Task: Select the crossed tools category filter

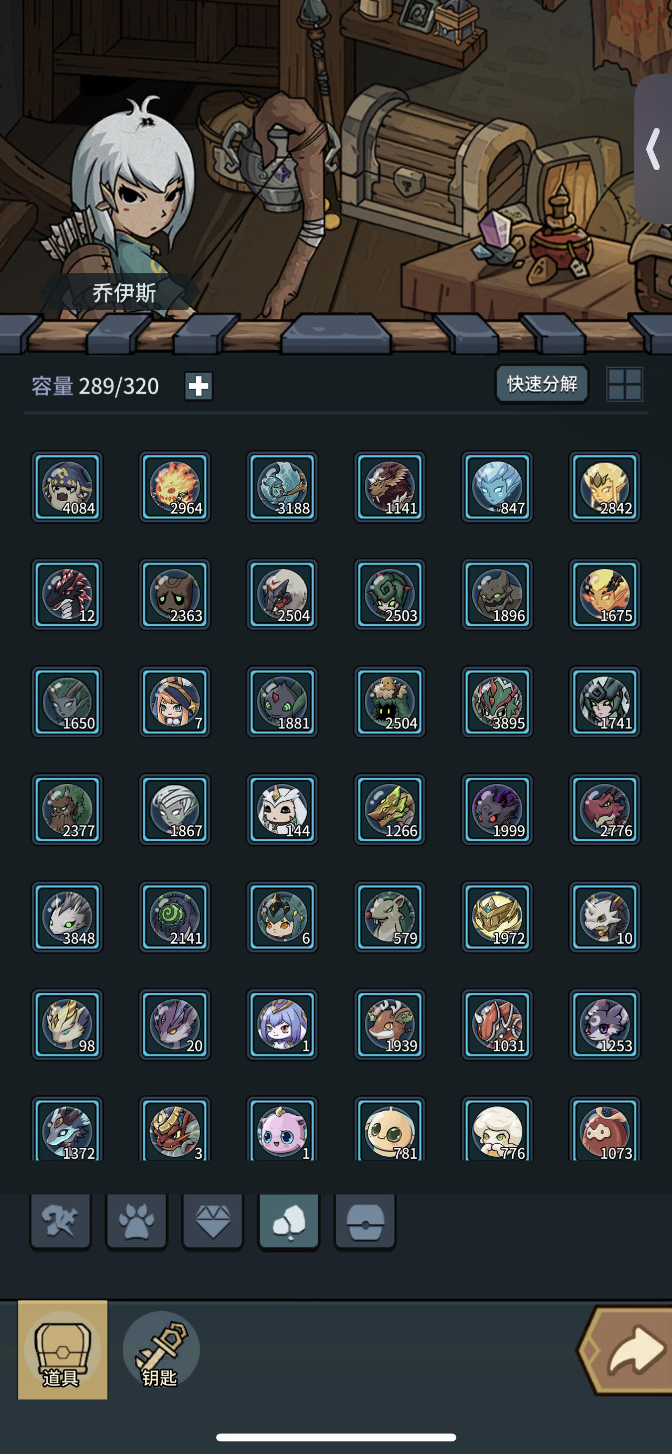Action: pos(60,1222)
